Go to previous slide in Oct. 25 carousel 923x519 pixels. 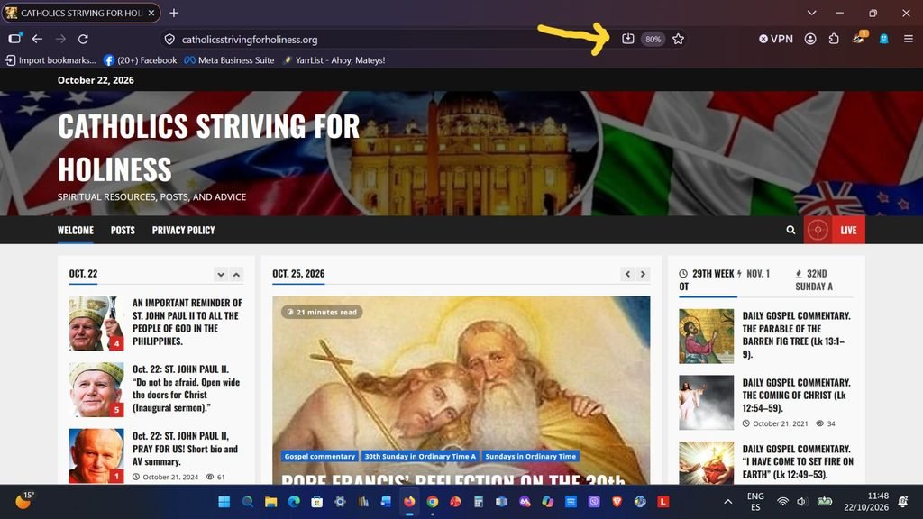pos(627,274)
